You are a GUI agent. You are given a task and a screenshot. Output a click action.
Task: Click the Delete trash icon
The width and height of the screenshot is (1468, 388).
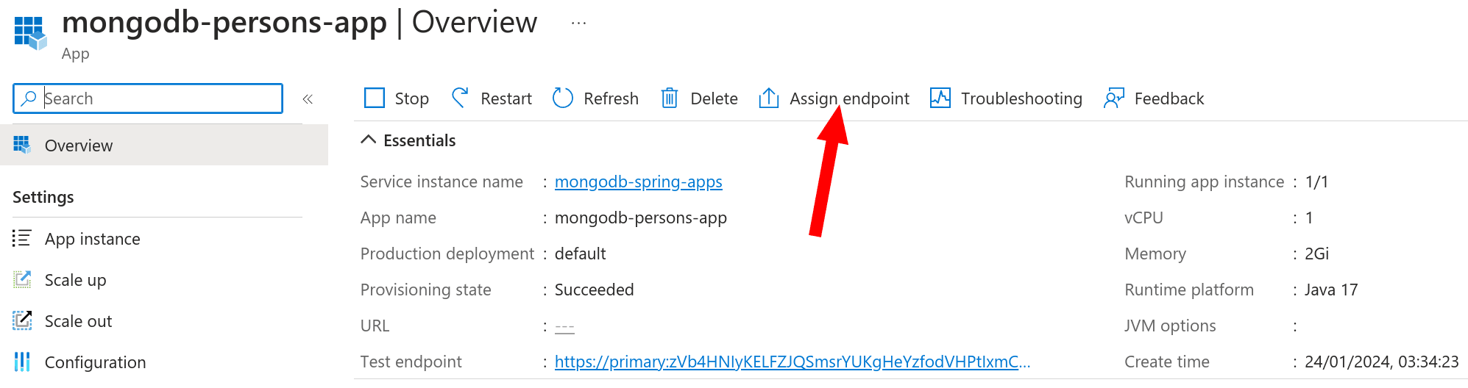click(669, 98)
